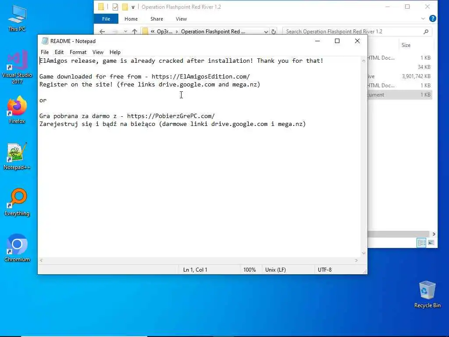
Task: Click the Explorer title bar folder icon
Action: [x=101, y=7]
